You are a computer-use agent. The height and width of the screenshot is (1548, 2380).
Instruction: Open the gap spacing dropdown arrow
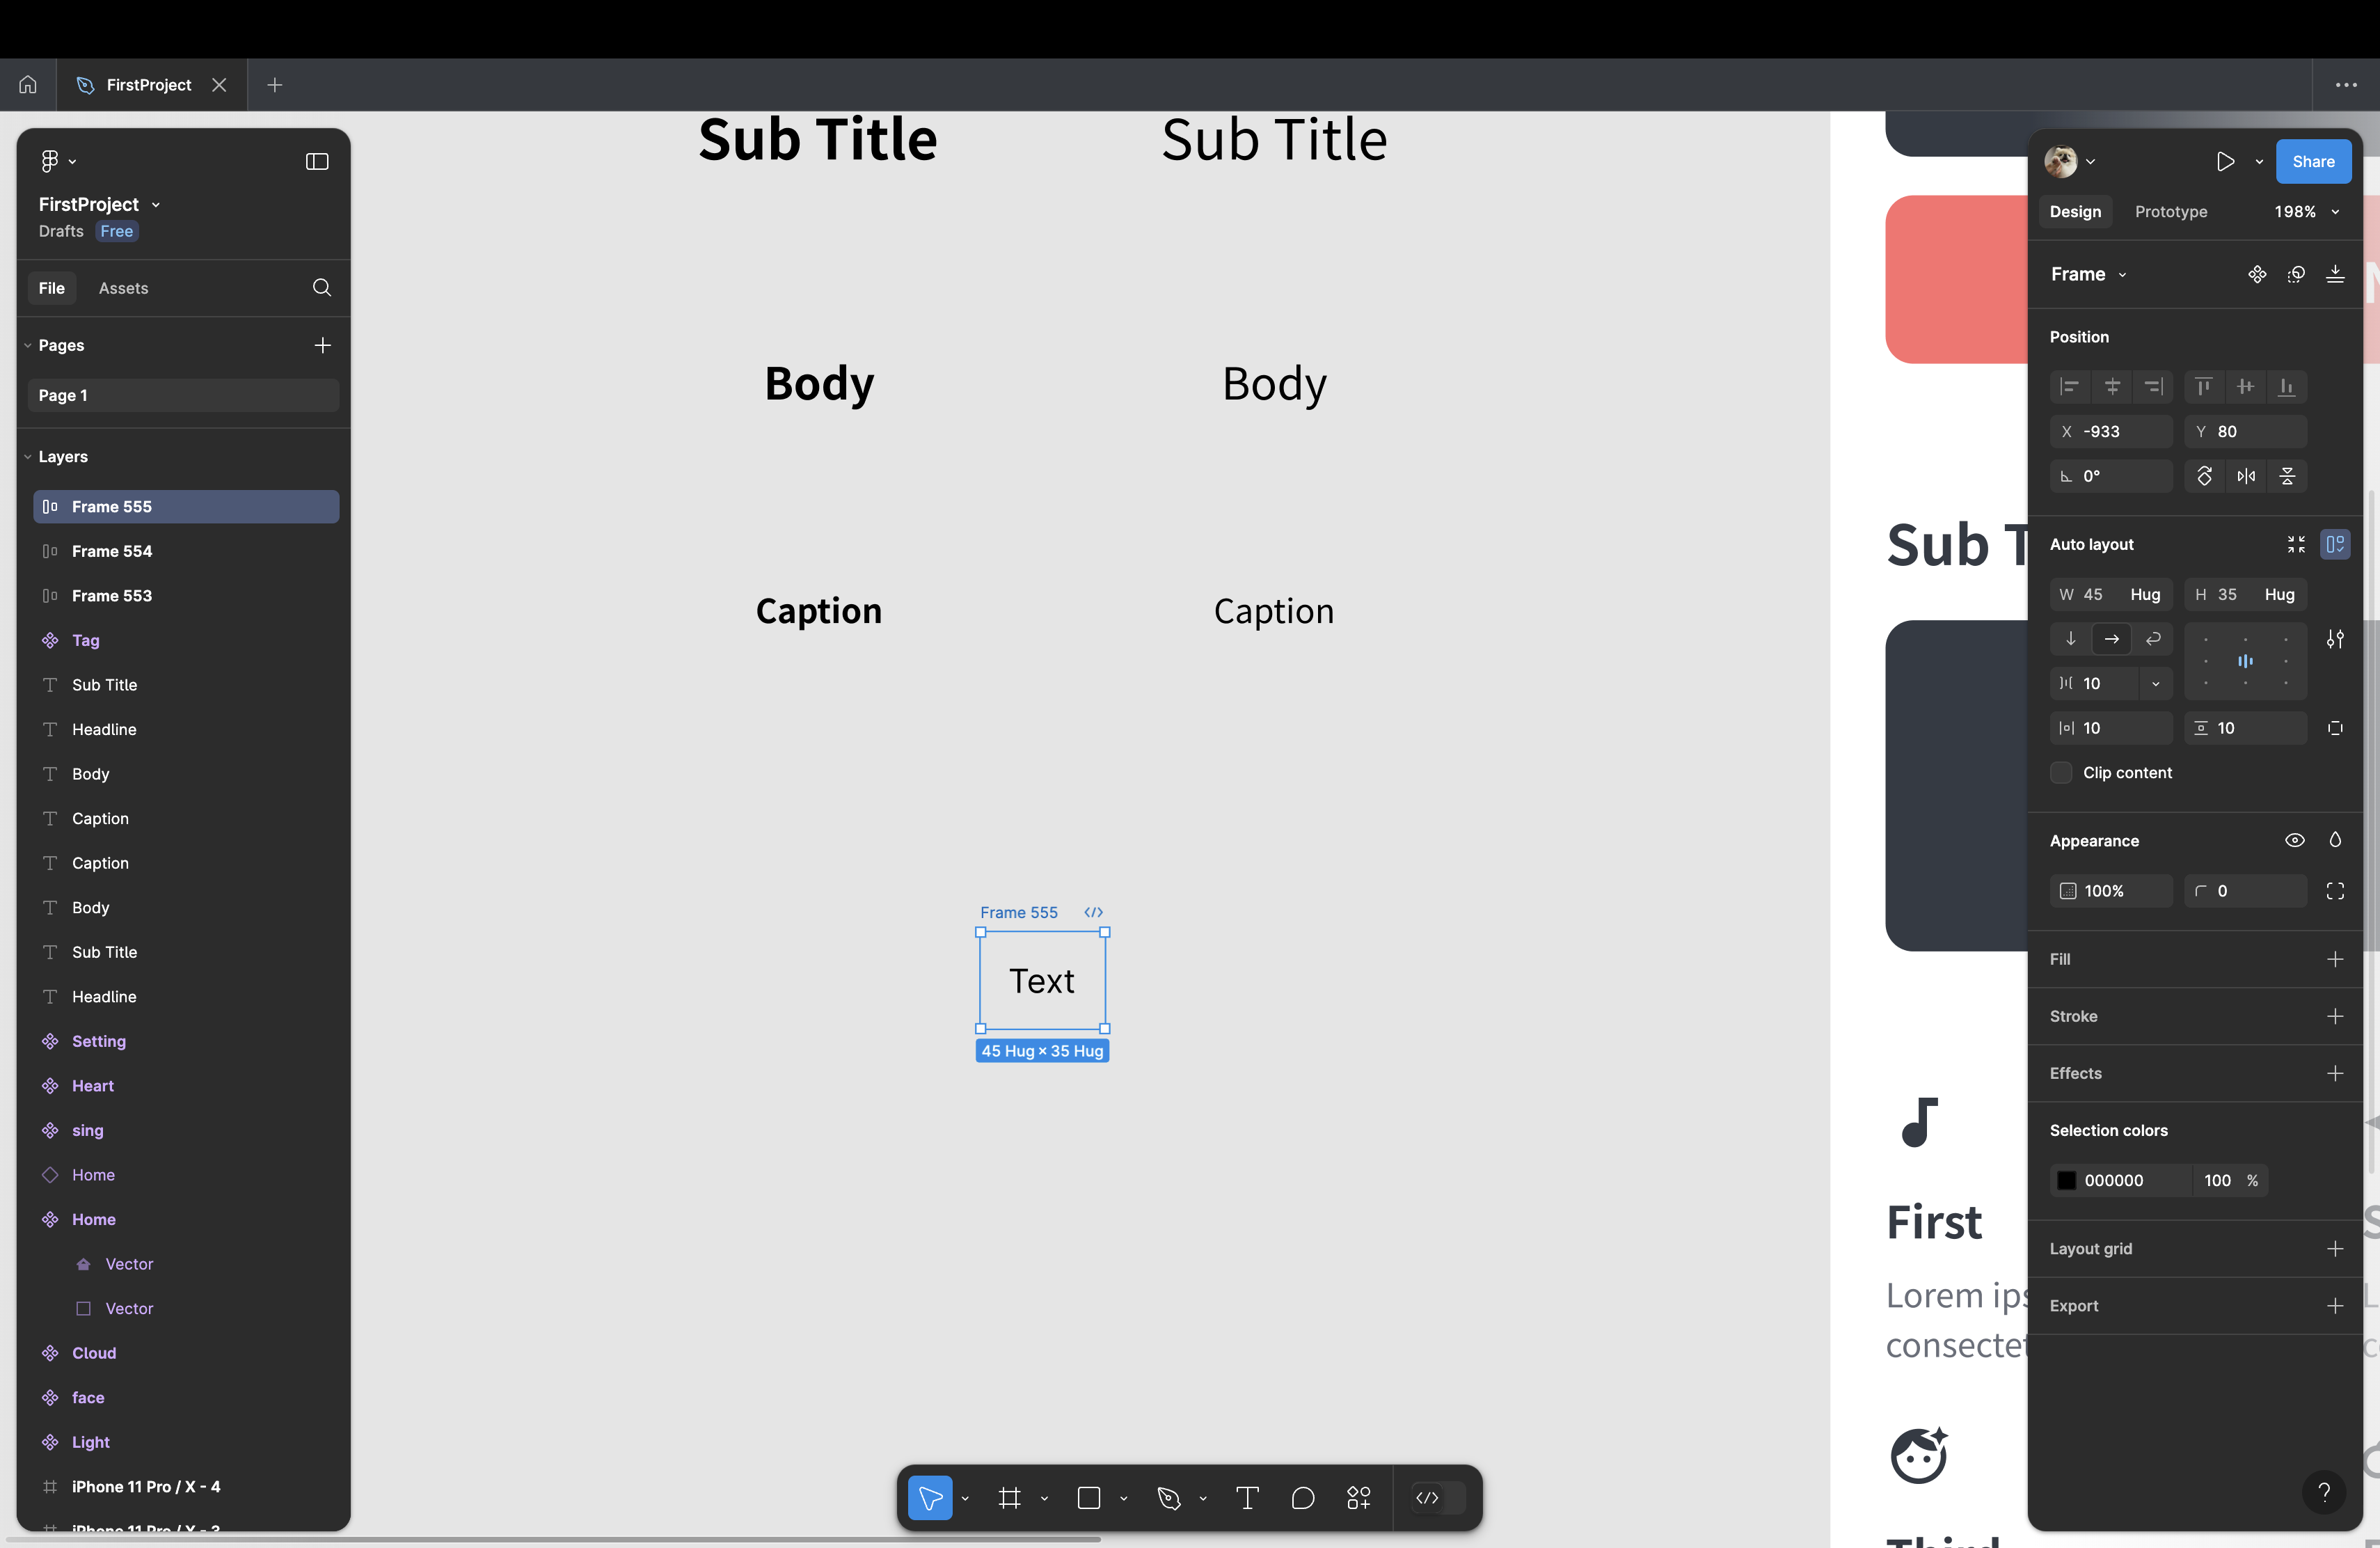2156,684
